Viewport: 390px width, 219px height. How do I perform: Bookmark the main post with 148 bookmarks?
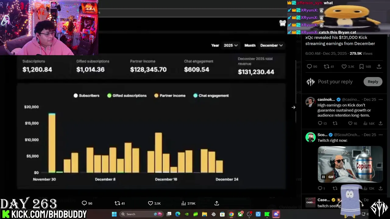click(x=361, y=66)
